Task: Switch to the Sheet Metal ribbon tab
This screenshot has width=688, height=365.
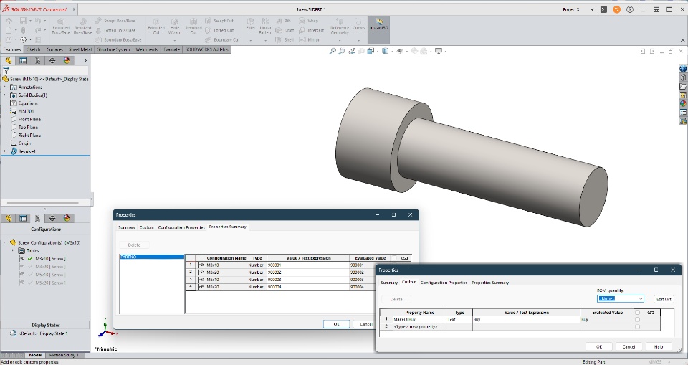Action: (x=80, y=49)
